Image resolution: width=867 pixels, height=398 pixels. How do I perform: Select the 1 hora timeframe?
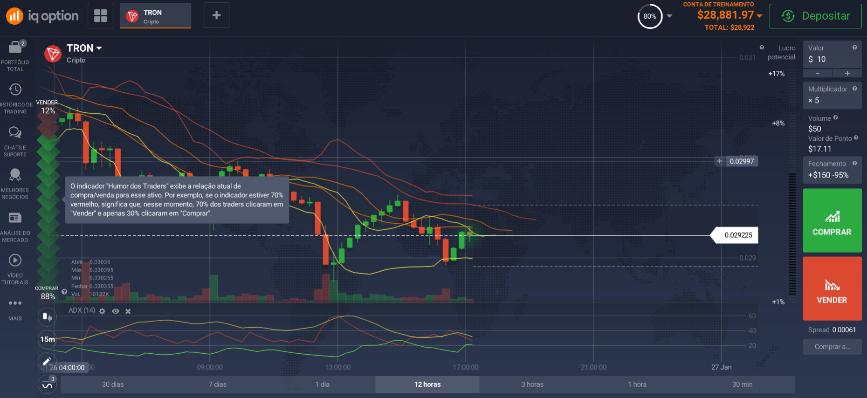pyautogui.click(x=637, y=384)
